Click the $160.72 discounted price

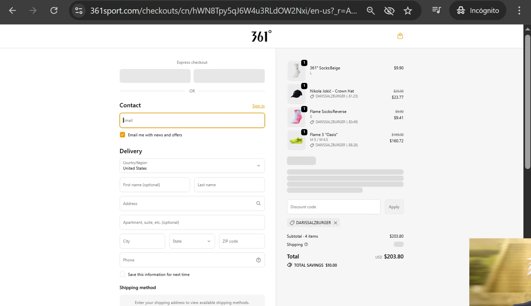pyautogui.click(x=396, y=141)
